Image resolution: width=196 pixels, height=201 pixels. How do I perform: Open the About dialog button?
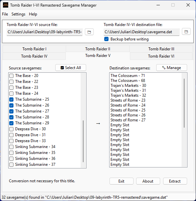[148, 181]
